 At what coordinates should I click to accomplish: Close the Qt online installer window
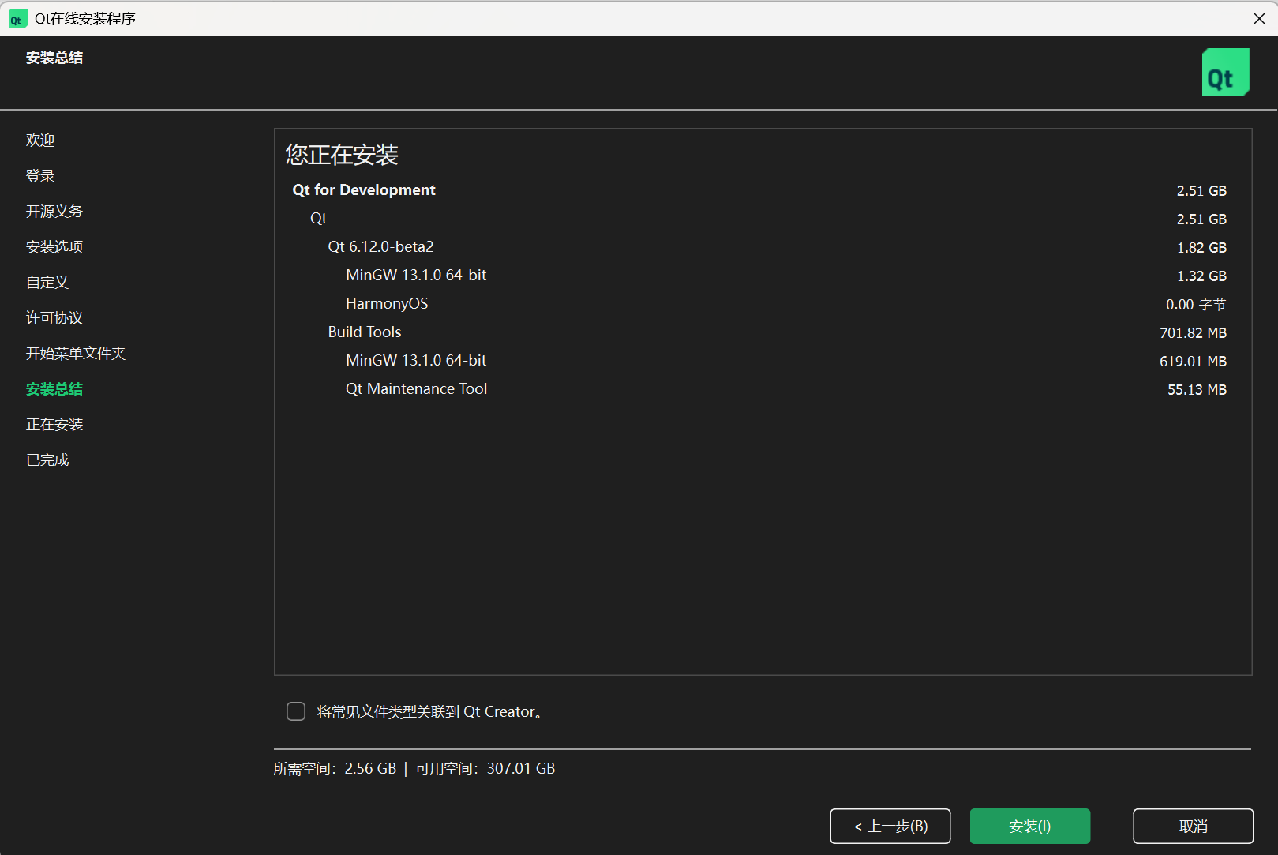[x=1259, y=18]
